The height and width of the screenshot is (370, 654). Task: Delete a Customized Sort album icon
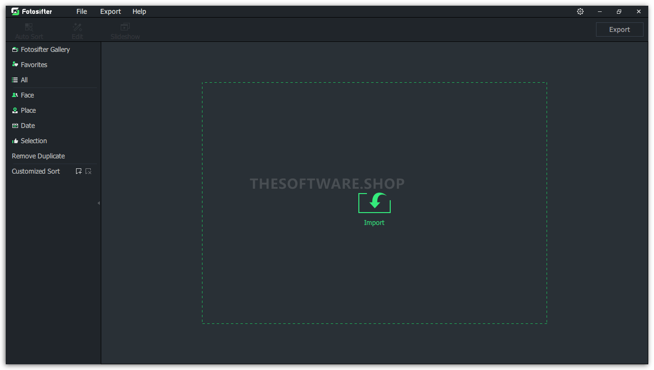coord(88,171)
